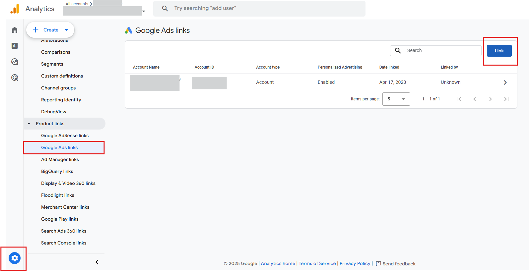Viewport: 529px width, 271px height.
Task: Select Google Play links
Action: pos(60,219)
